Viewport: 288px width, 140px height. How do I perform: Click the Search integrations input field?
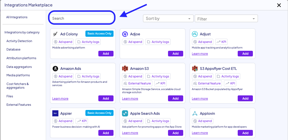pos(81,18)
